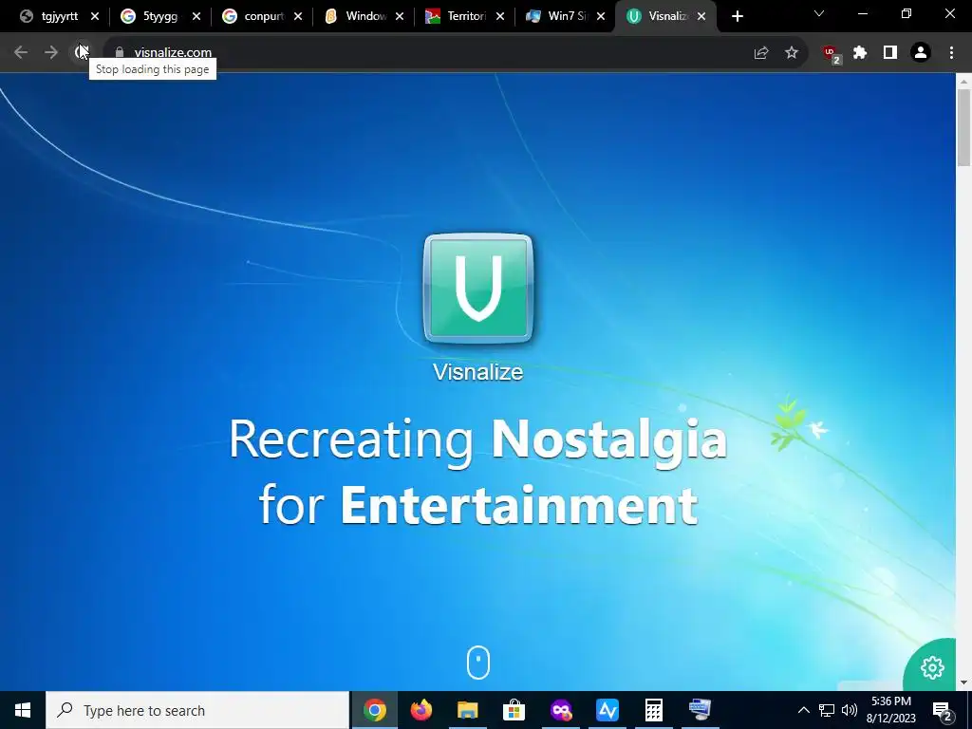This screenshot has width=972, height=729.
Task: Click the mouse scroll-down indicator
Action: coord(478,662)
